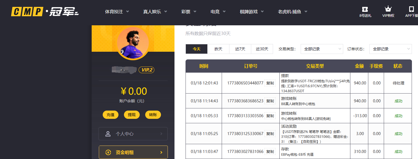Click the 提现 withdraw button
Screen dimensions: 418x159
(x=132, y=115)
